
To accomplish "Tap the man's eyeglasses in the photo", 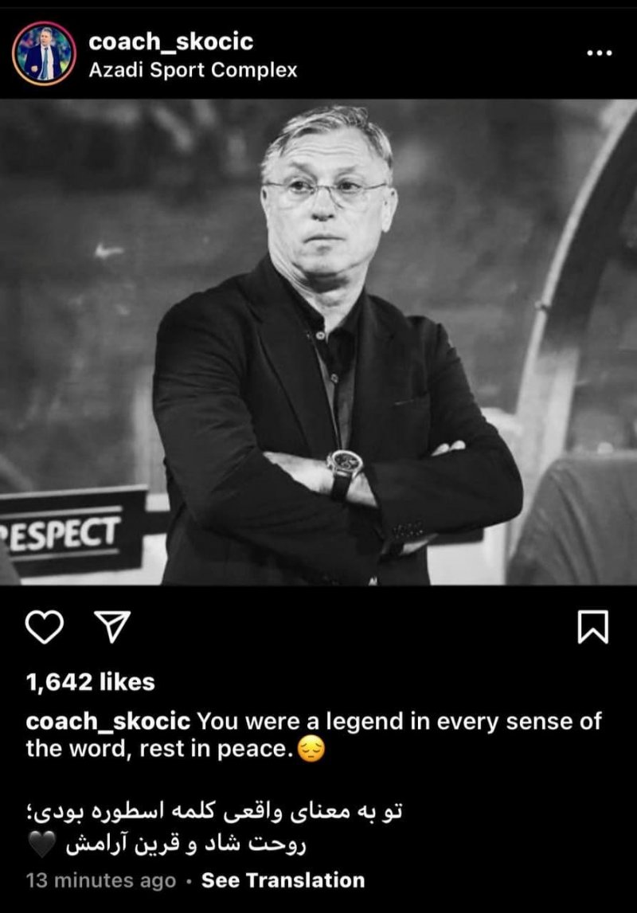I will coord(326,191).
